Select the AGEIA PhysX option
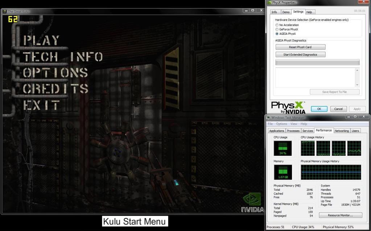 (277, 33)
